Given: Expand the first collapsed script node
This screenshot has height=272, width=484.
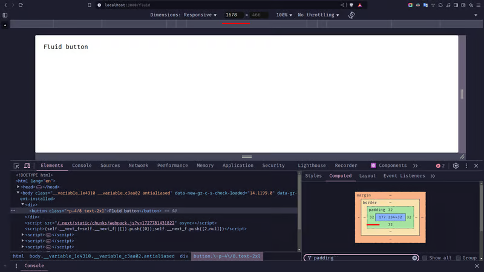Looking at the screenshot, I should [23, 235].
